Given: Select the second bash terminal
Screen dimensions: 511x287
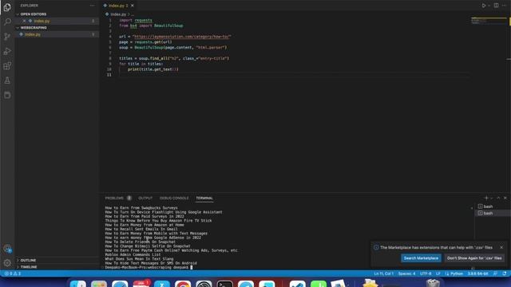Looking at the screenshot, I should point(492,213).
